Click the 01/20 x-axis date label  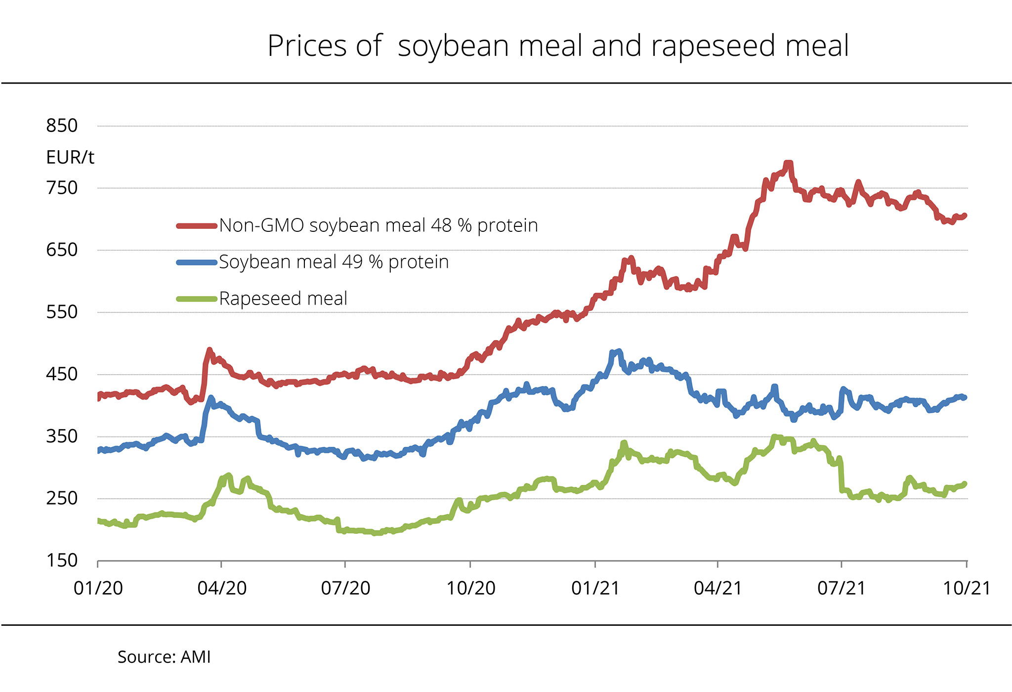point(98,588)
